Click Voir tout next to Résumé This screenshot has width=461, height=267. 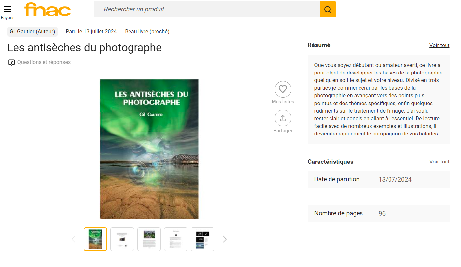pos(439,45)
